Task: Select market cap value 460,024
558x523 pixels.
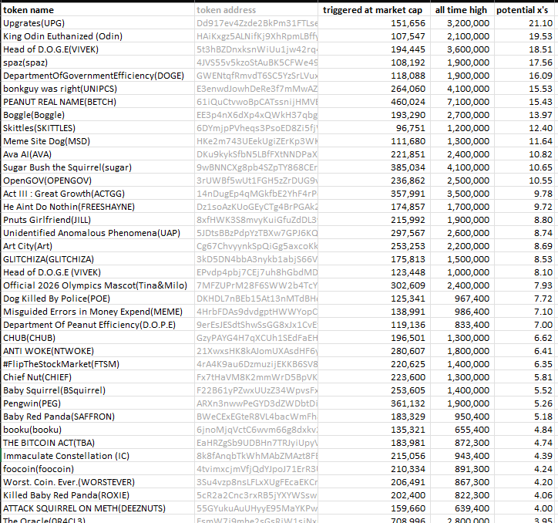Action: click(x=374, y=102)
